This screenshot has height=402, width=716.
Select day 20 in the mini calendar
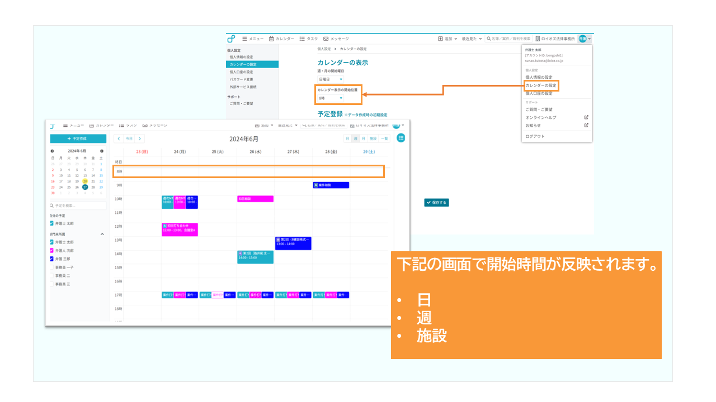[x=85, y=181]
